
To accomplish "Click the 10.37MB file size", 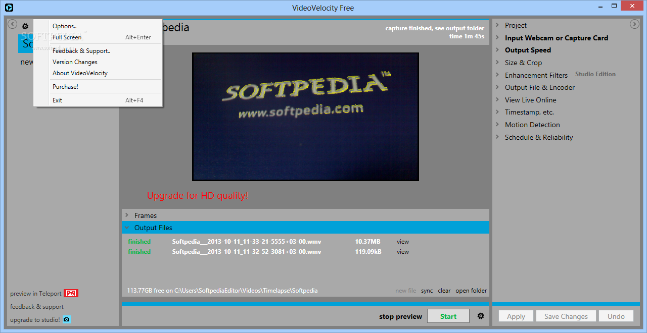I will 368,242.
